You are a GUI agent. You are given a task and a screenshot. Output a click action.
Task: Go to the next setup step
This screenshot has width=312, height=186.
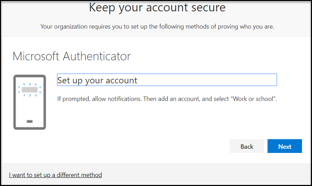coord(284,146)
